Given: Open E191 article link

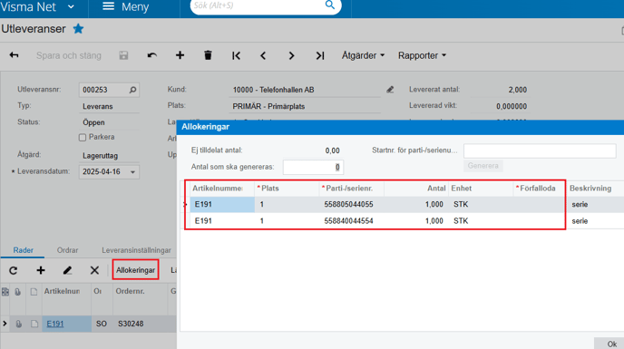Looking at the screenshot, I should 55,324.
